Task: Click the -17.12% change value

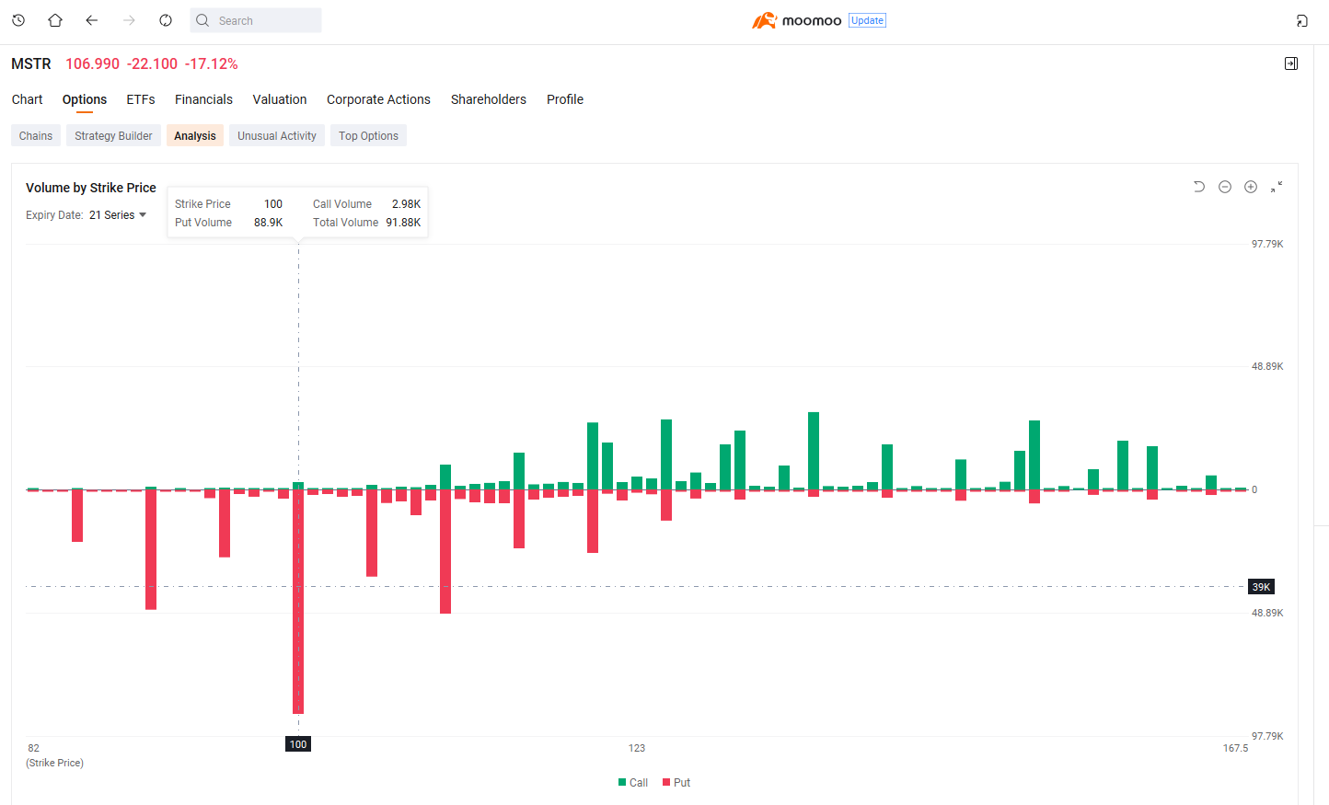Action: pos(212,63)
